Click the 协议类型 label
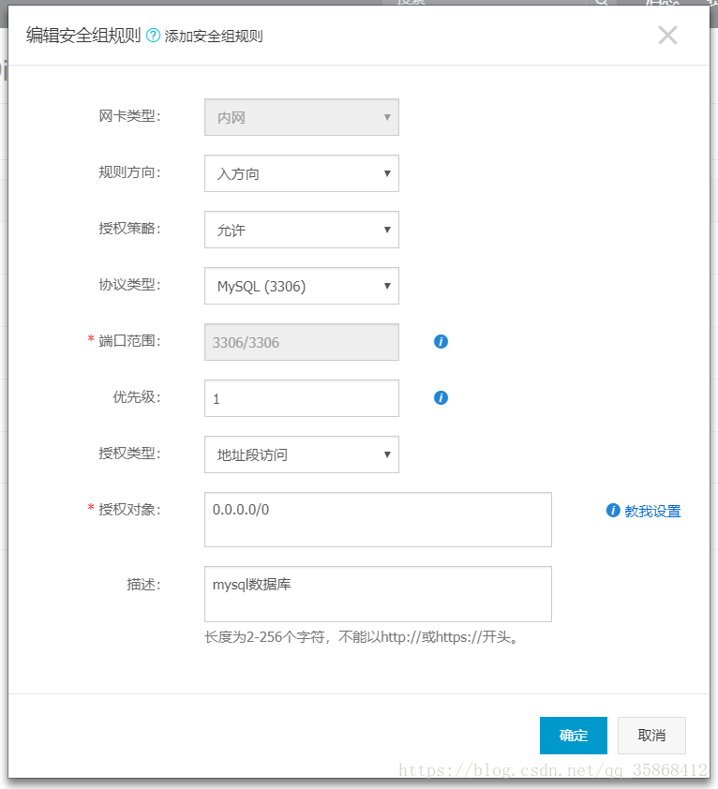Viewport: 718px width, 789px height. 129,285
